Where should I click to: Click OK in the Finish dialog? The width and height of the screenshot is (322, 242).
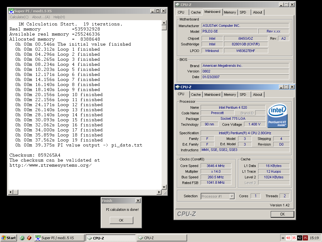tap(121, 220)
